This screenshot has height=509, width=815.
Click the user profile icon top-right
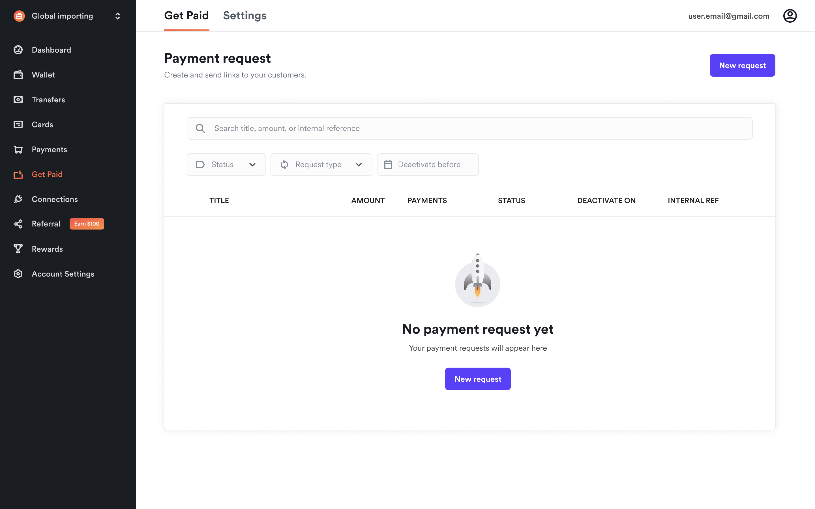point(790,15)
